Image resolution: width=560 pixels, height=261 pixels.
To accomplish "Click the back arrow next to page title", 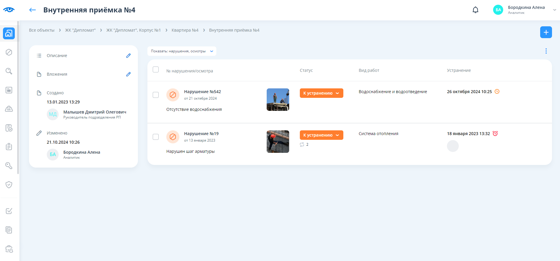I will pyautogui.click(x=33, y=10).
